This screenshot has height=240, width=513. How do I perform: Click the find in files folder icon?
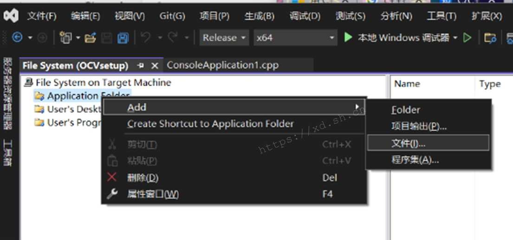click(x=490, y=38)
